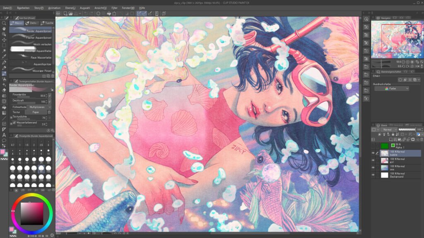424x238 pixels.
Task: Select the Gradient tool
Action: point(4,113)
